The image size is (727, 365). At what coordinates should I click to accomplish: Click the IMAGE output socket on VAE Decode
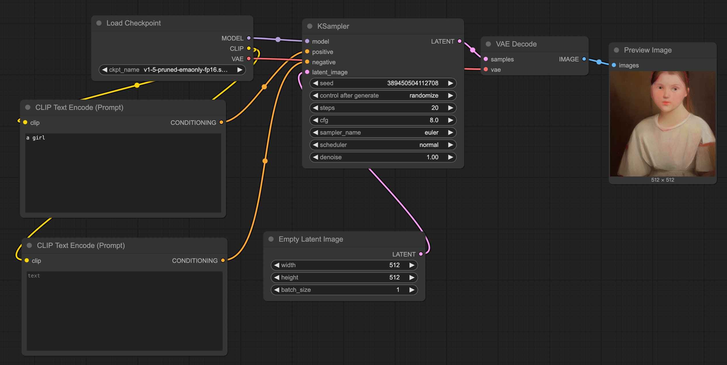[584, 59]
